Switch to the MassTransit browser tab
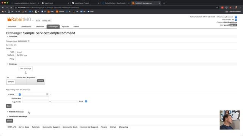Image resolution: width=243 pixels, height=136 pixels. tap(55, 3)
